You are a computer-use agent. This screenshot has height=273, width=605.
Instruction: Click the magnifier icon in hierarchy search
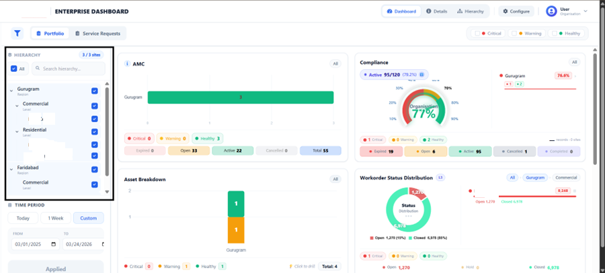click(x=37, y=68)
